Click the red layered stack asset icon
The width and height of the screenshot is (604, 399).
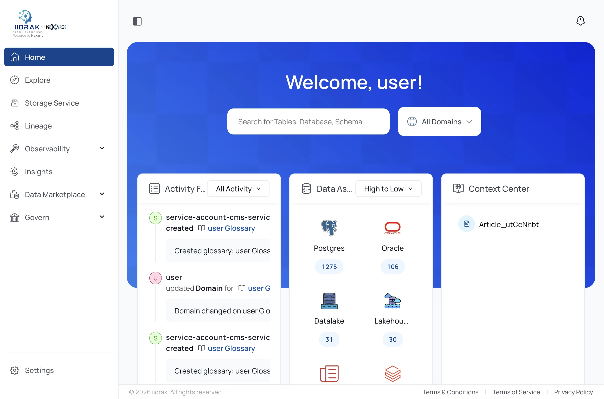coord(393,374)
